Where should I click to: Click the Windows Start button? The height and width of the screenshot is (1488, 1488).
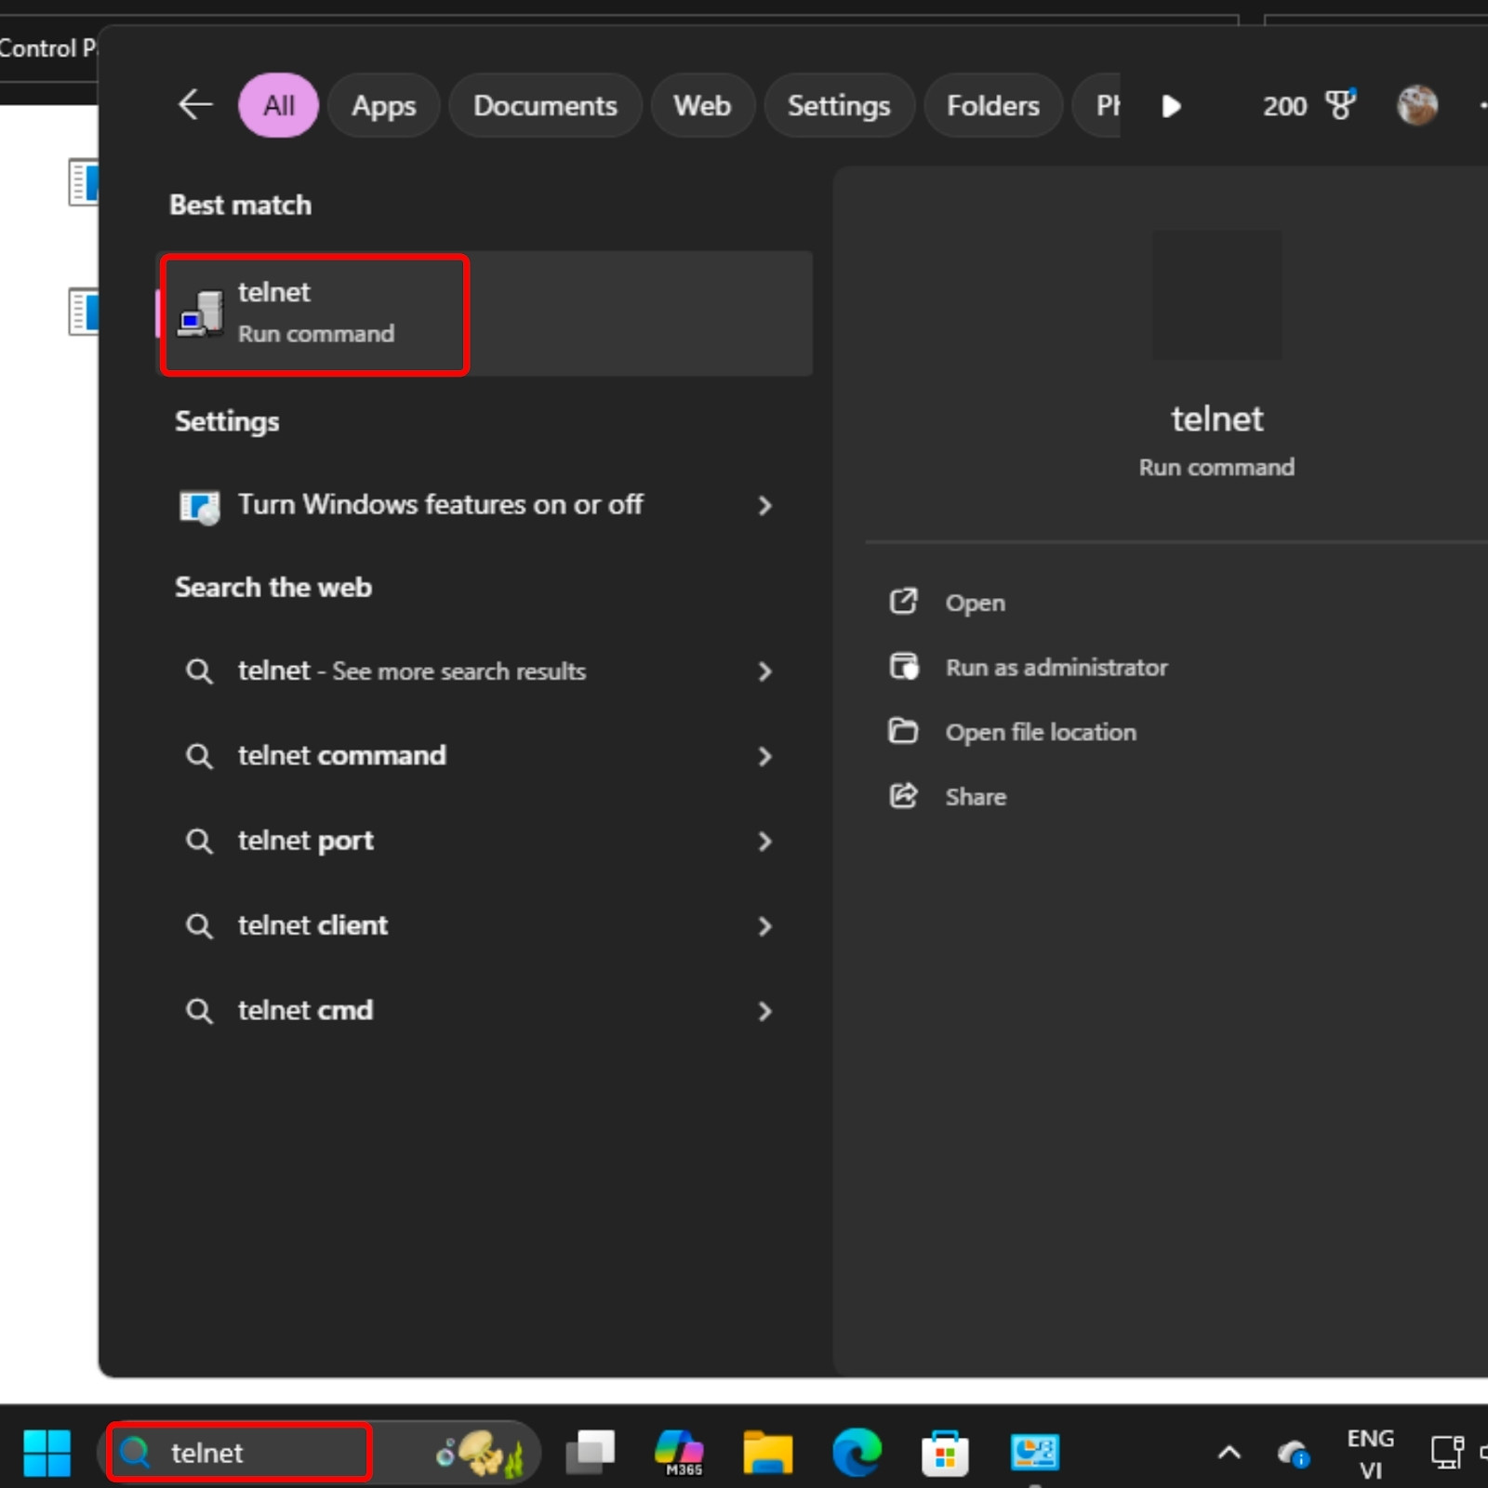(x=46, y=1453)
